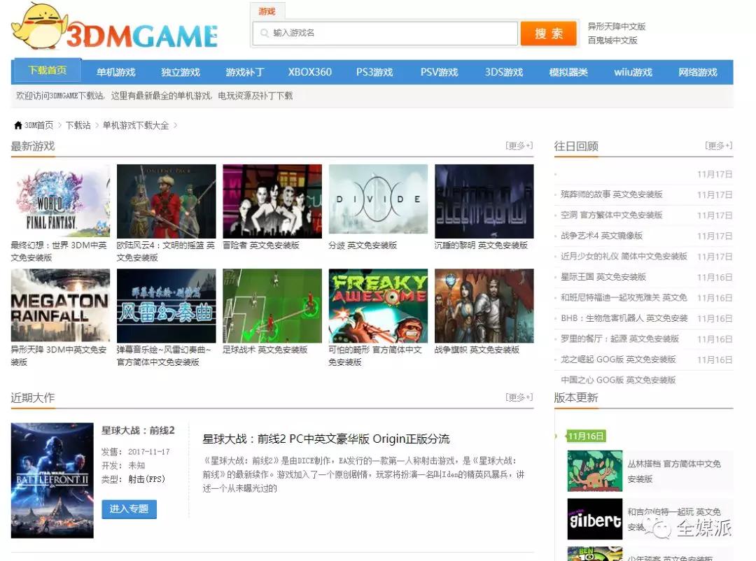Open 异形天降中文版 hot search link
The image size is (756, 561).
616,27
